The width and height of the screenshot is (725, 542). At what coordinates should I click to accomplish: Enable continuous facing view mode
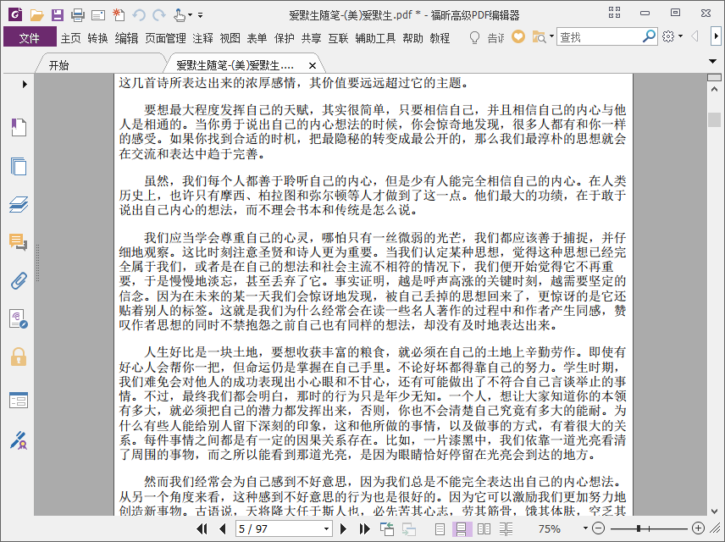tap(506, 528)
